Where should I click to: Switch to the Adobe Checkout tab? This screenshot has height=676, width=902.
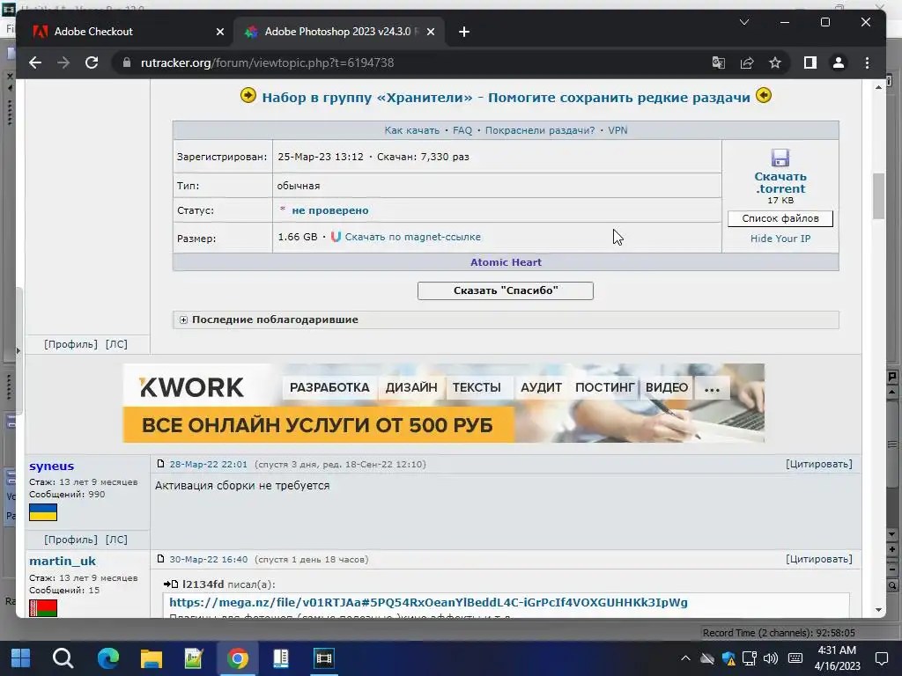(x=125, y=32)
